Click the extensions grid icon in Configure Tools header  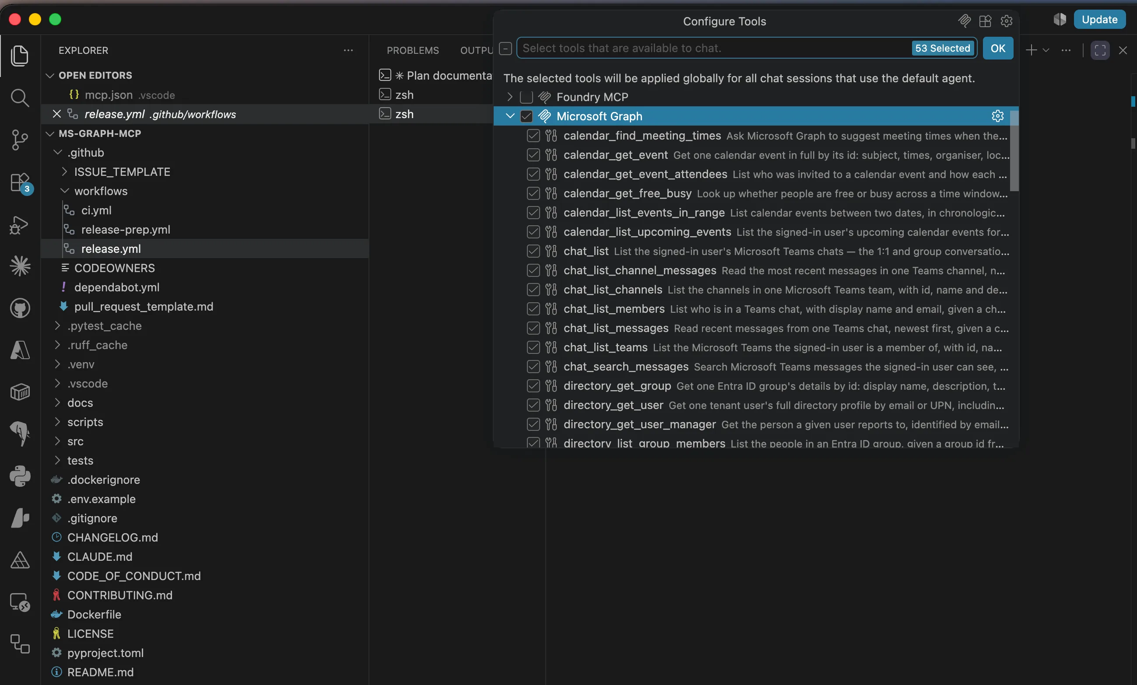pyautogui.click(x=985, y=21)
